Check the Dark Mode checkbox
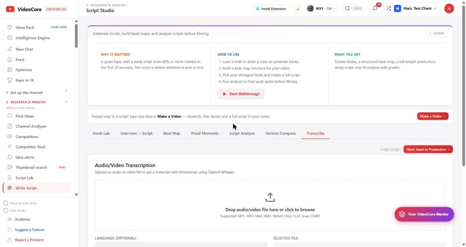The height and width of the screenshot is (247, 466). click(6, 211)
